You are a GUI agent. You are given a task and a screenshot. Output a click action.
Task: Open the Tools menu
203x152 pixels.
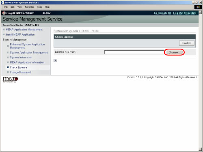tap(40, 7)
